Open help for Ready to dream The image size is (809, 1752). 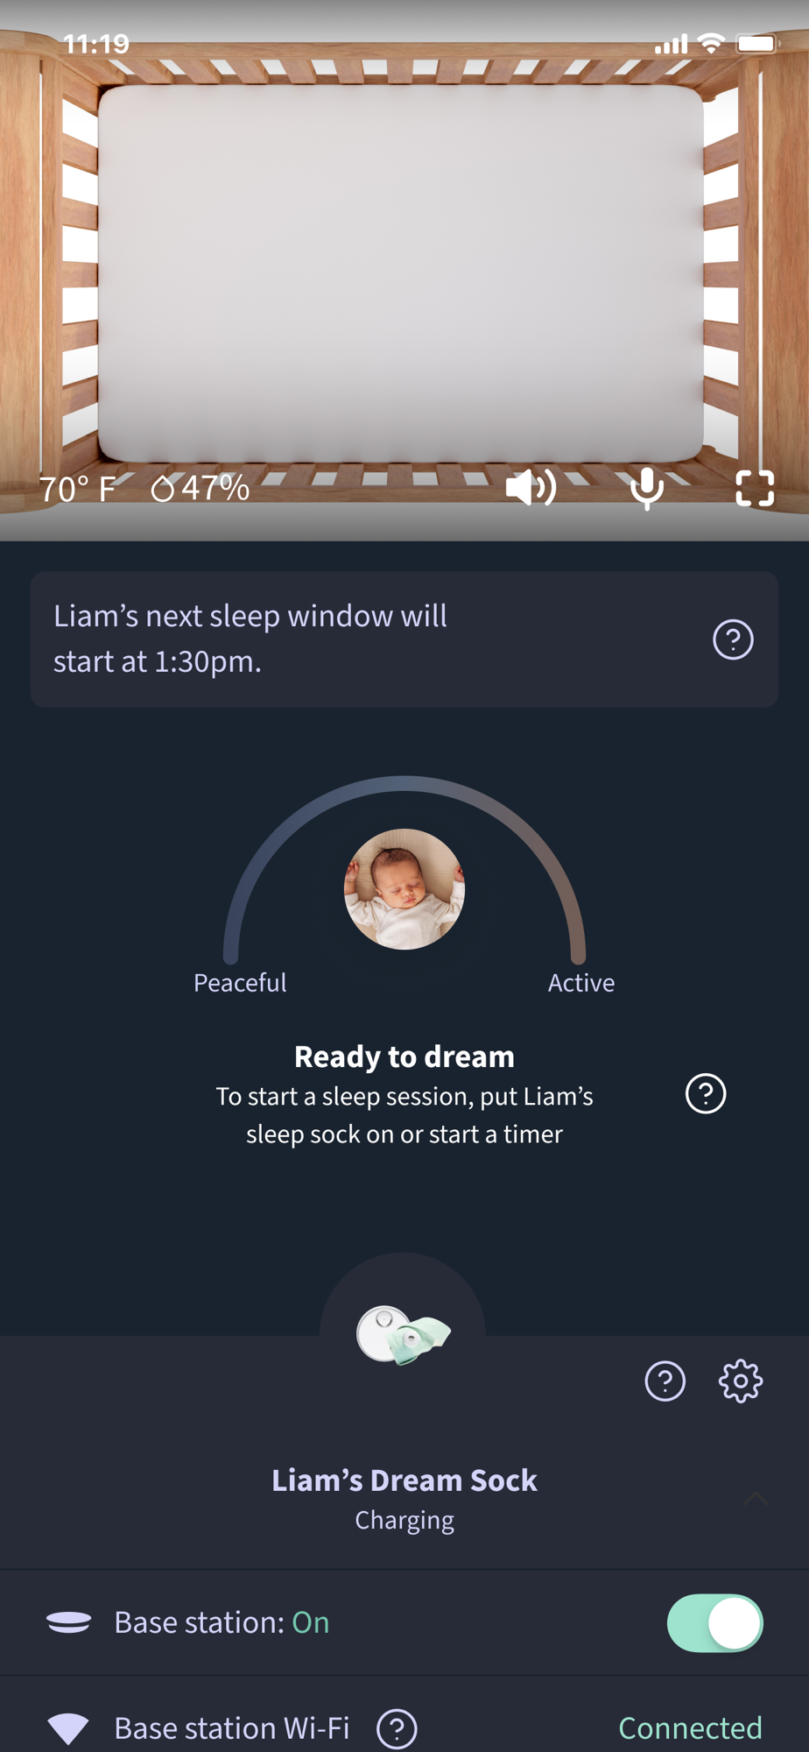[706, 1093]
